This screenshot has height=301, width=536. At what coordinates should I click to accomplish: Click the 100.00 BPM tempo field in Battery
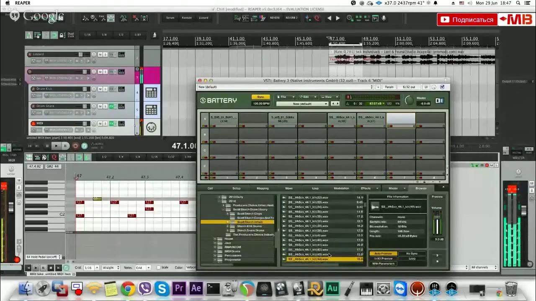[260, 104]
